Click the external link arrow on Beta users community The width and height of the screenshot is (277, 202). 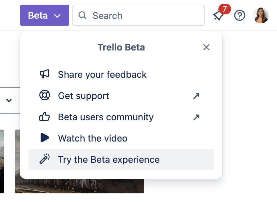click(196, 117)
